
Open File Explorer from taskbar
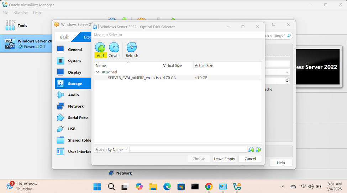point(153,187)
